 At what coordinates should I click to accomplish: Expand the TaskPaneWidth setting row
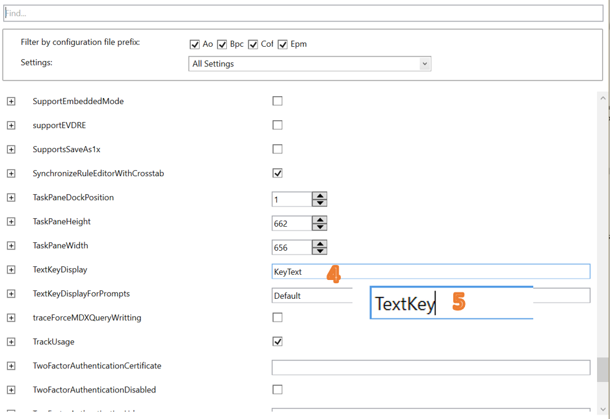11,246
